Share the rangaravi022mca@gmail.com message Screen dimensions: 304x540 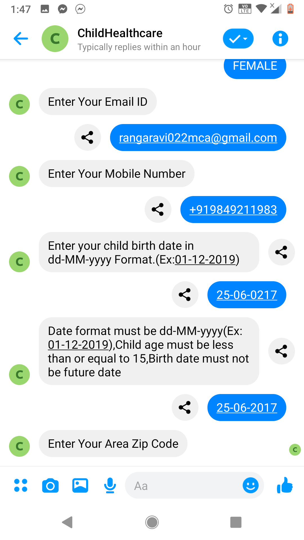point(88,138)
